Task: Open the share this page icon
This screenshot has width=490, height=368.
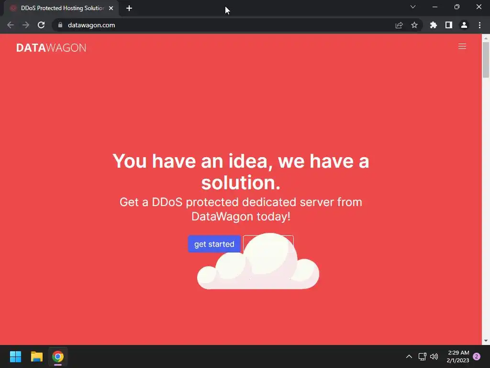Action: (x=399, y=25)
